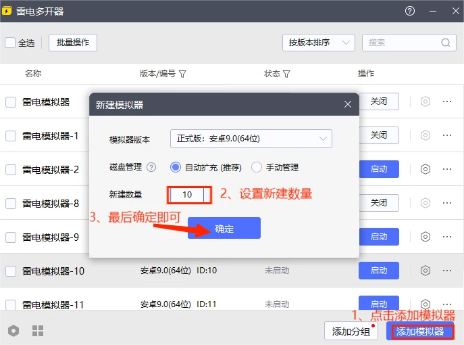Viewport: 464px width, 345px height.
Task: Open more options dots for 雷电模拟器-1 row
Action: coord(447,135)
